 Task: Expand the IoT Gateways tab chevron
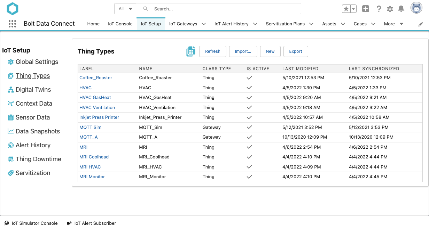204,24
